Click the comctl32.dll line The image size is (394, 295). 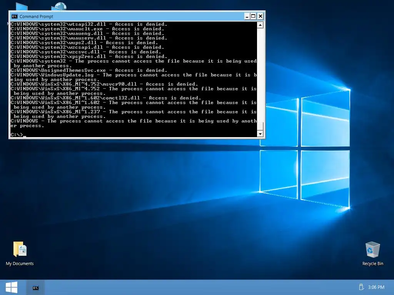point(106,98)
